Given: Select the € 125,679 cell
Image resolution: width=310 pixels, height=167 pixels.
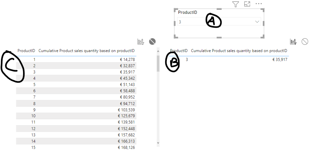Looking at the screenshot, I should coord(126,116).
